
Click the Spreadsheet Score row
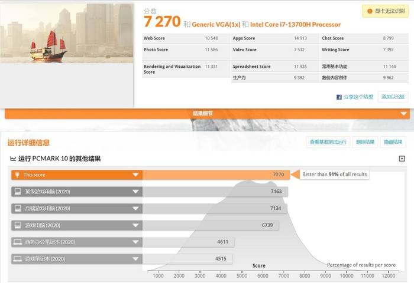(275, 67)
